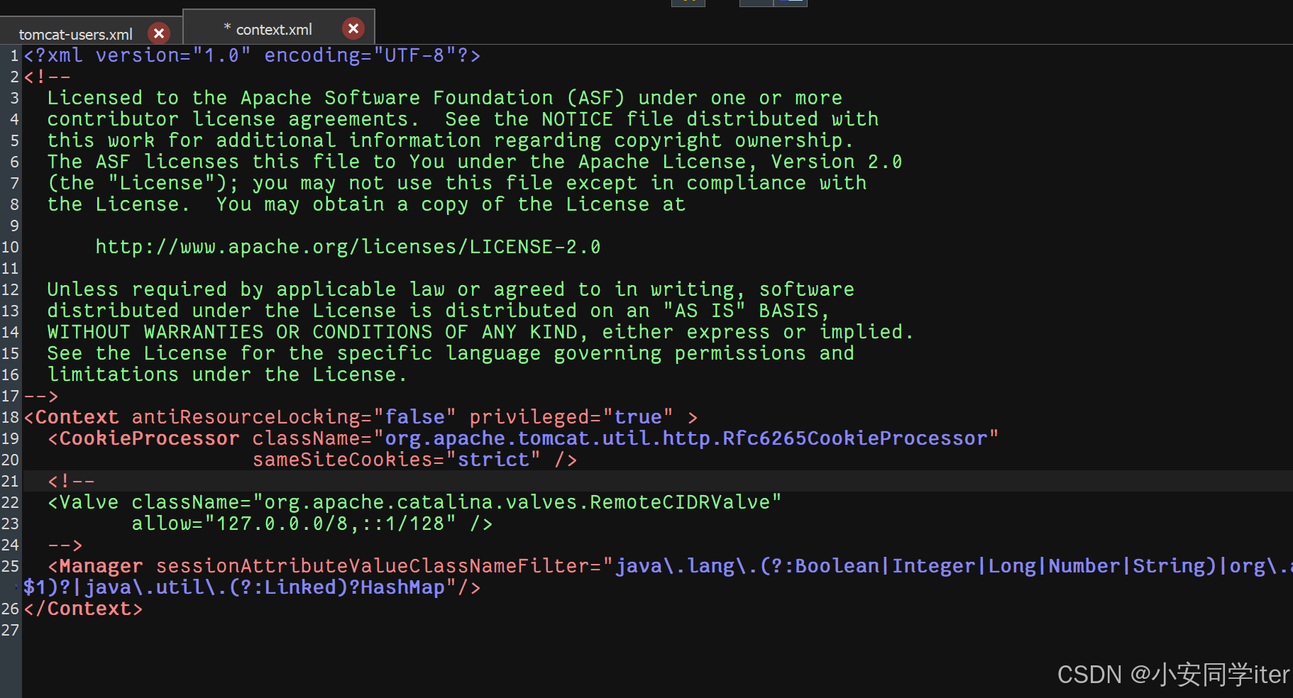
Task: Click the CookieProcessor tag on line 19
Action: tap(523, 438)
